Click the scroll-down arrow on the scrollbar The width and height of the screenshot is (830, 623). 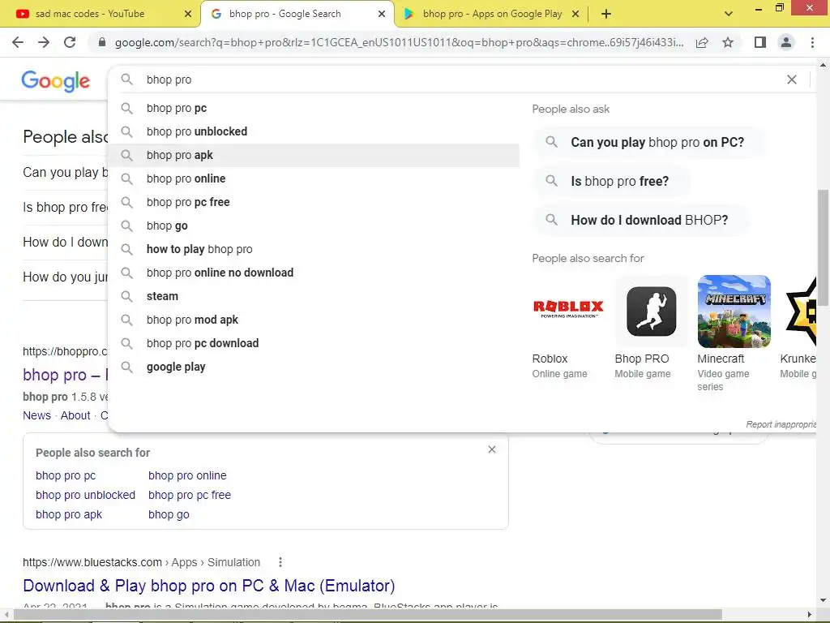pos(823,600)
